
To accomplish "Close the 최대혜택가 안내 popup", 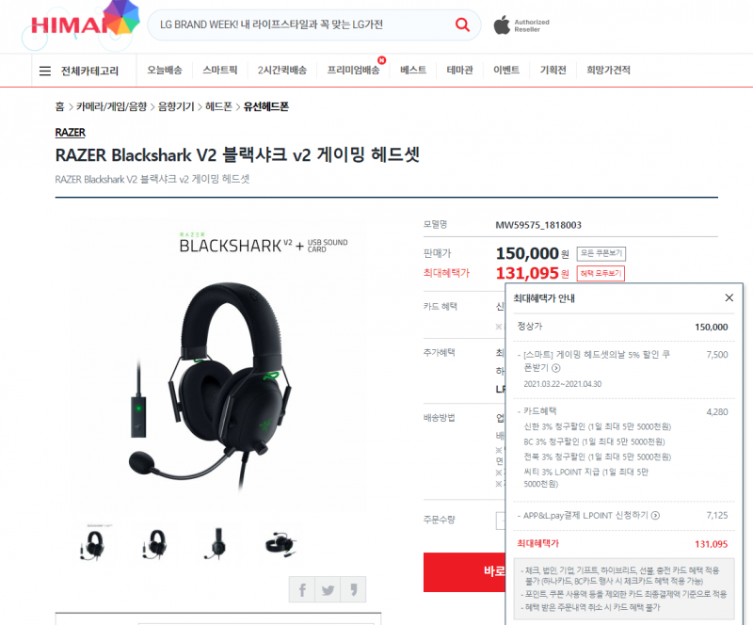I will pos(729,297).
